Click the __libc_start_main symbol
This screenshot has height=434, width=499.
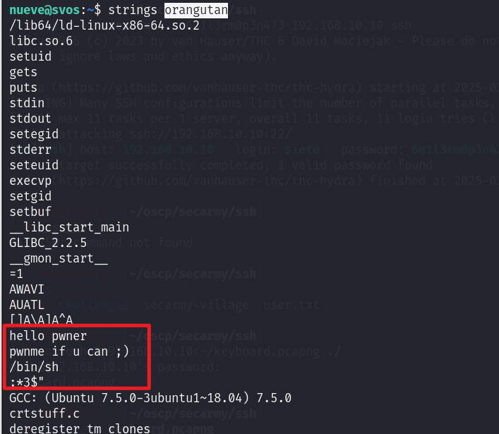69,227
